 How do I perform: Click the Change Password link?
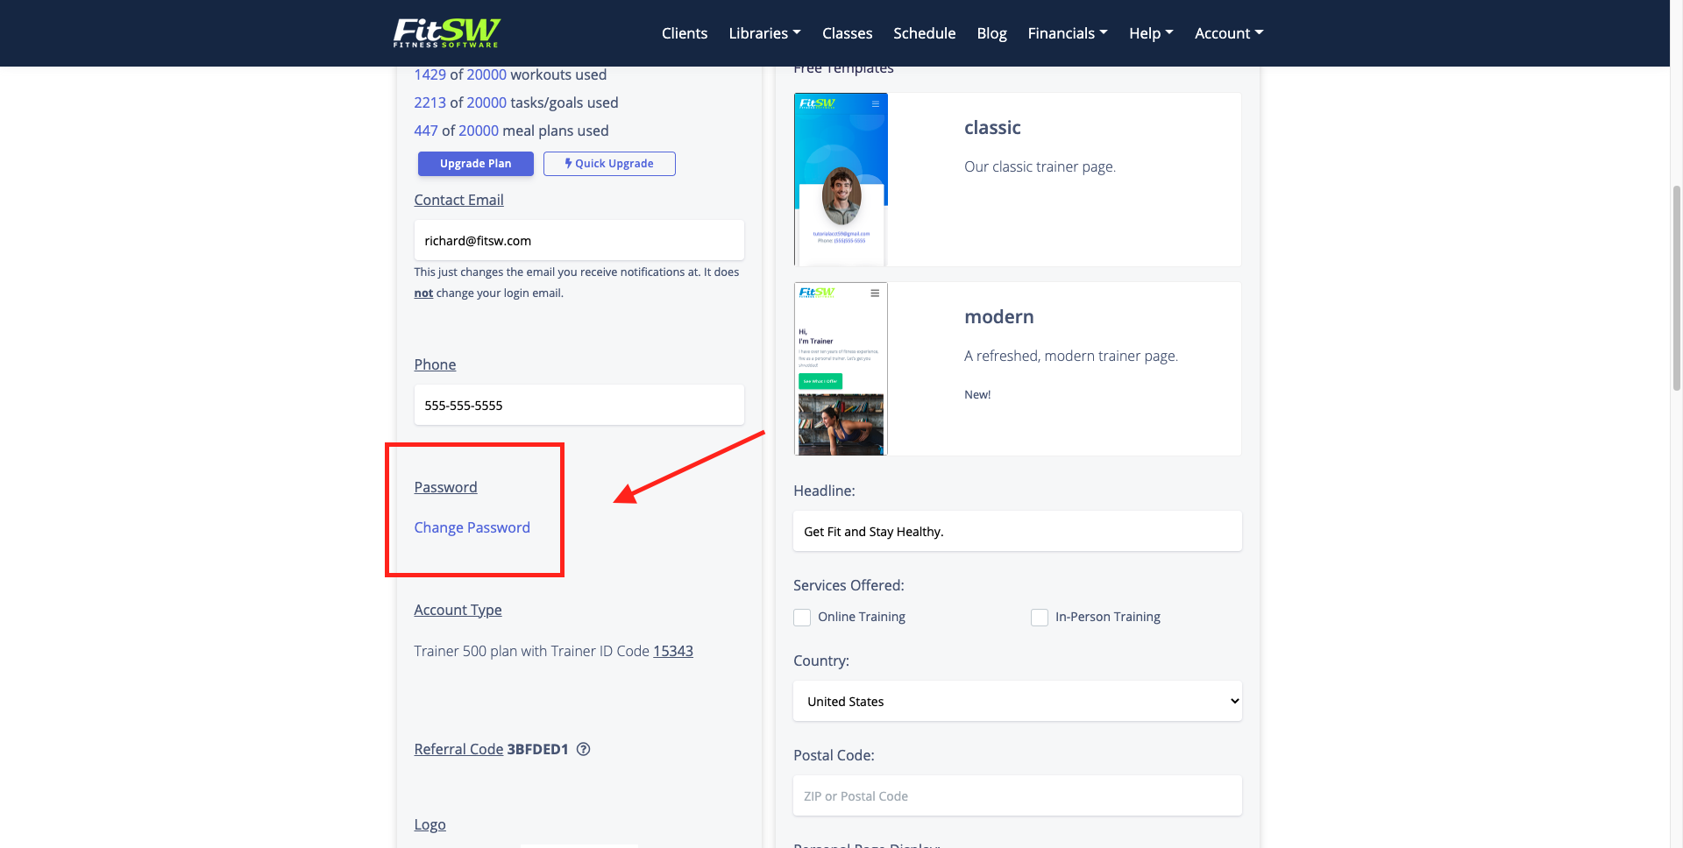pyautogui.click(x=472, y=527)
